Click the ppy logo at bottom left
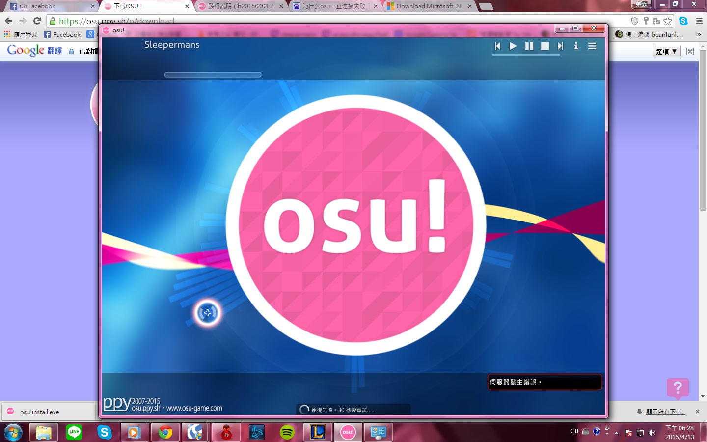 coord(117,404)
